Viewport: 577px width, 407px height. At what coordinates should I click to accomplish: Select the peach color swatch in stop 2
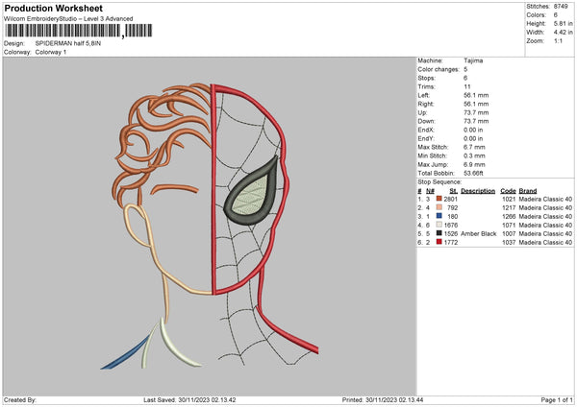pos(439,206)
